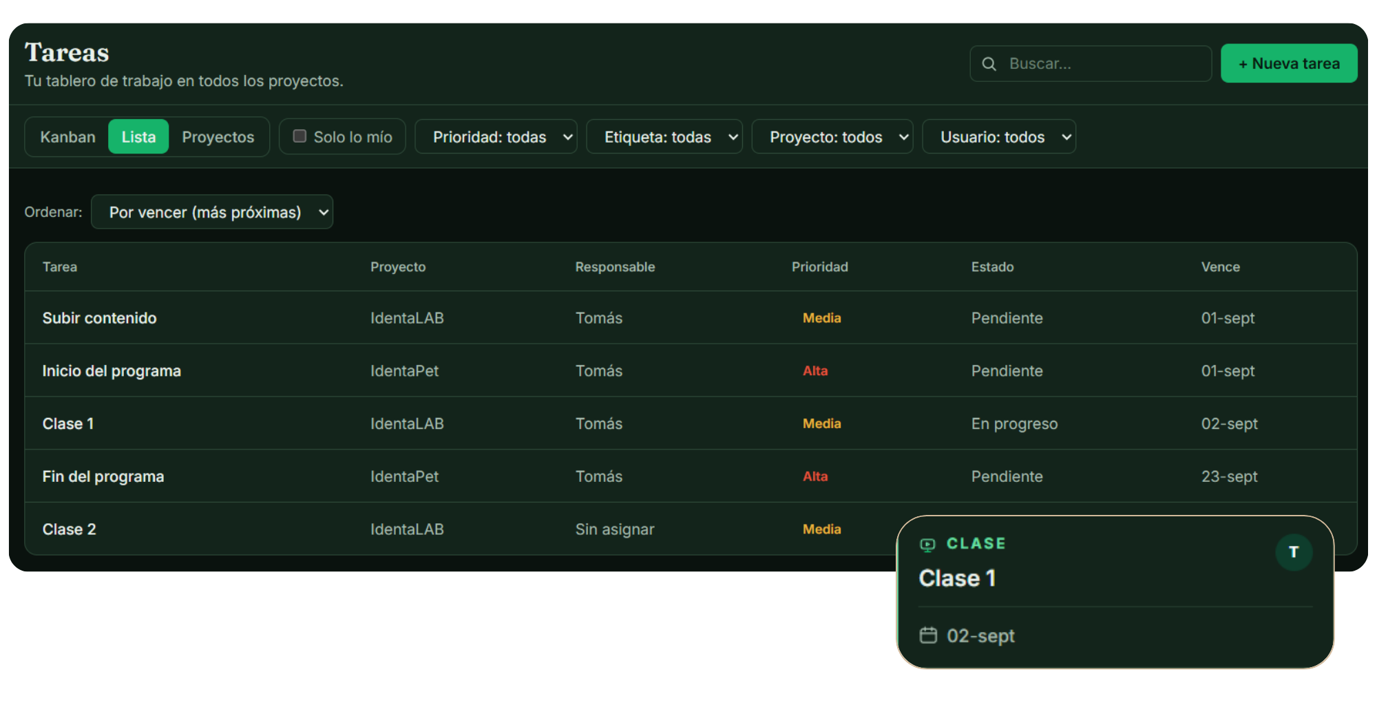Click the Proyecto column header
The image size is (1377, 707).
(398, 267)
